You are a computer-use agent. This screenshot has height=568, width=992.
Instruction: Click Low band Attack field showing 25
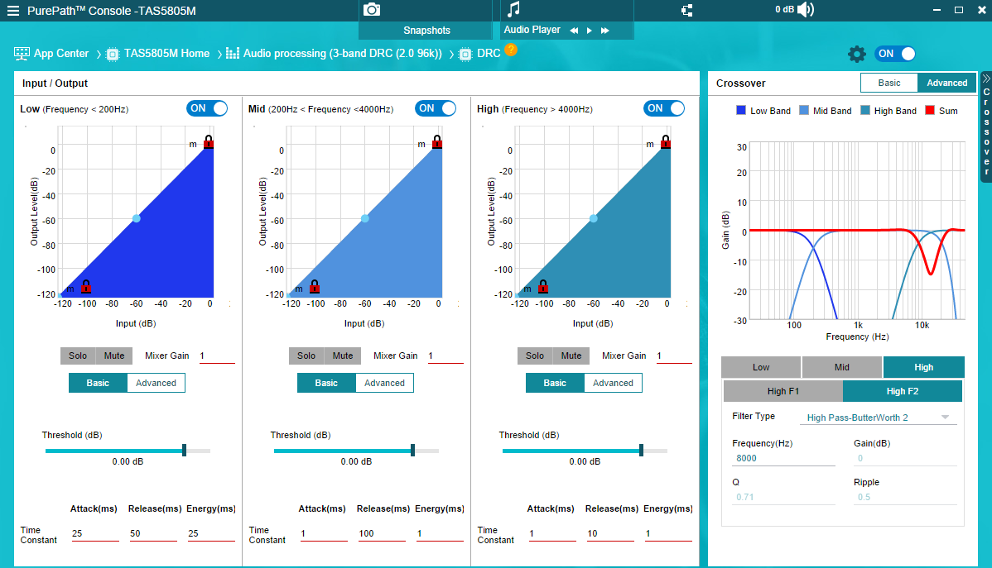pos(95,533)
